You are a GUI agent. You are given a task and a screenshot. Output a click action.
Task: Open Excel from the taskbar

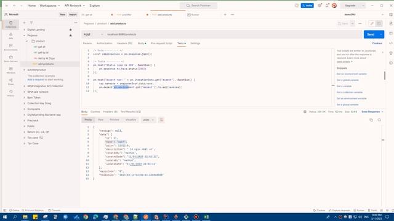point(206,217)
